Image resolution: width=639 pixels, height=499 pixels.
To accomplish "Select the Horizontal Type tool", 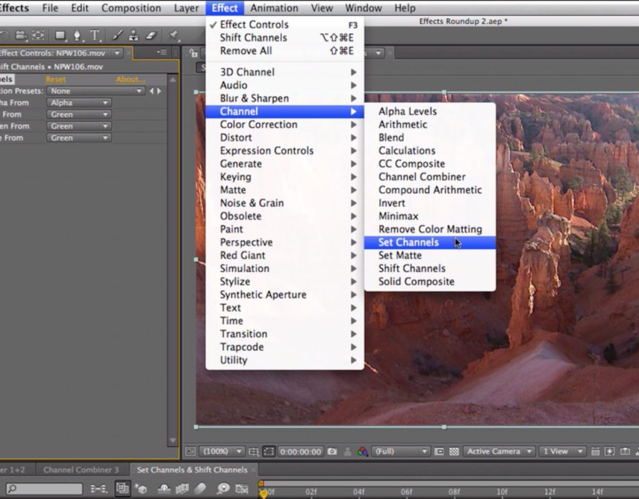I will point(95,36).
